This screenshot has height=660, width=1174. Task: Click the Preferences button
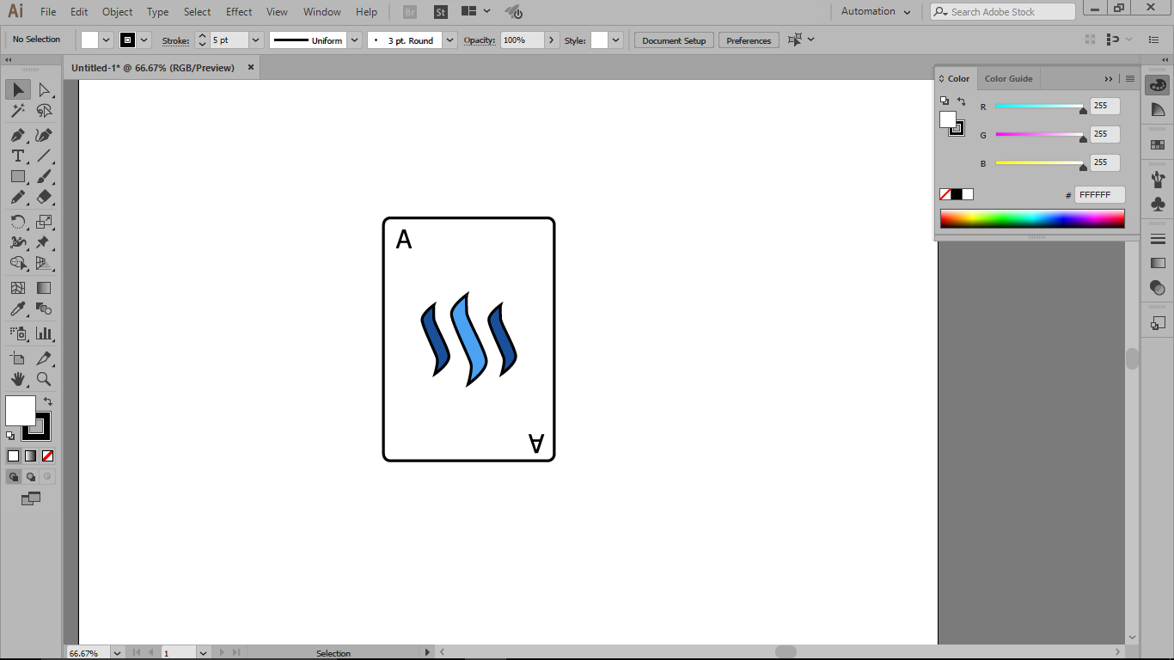(749, 40)
